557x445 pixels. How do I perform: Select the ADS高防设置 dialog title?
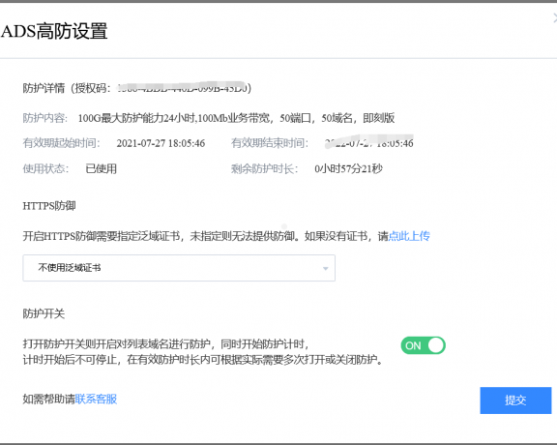pyautogui.click(x=54, y=31)
